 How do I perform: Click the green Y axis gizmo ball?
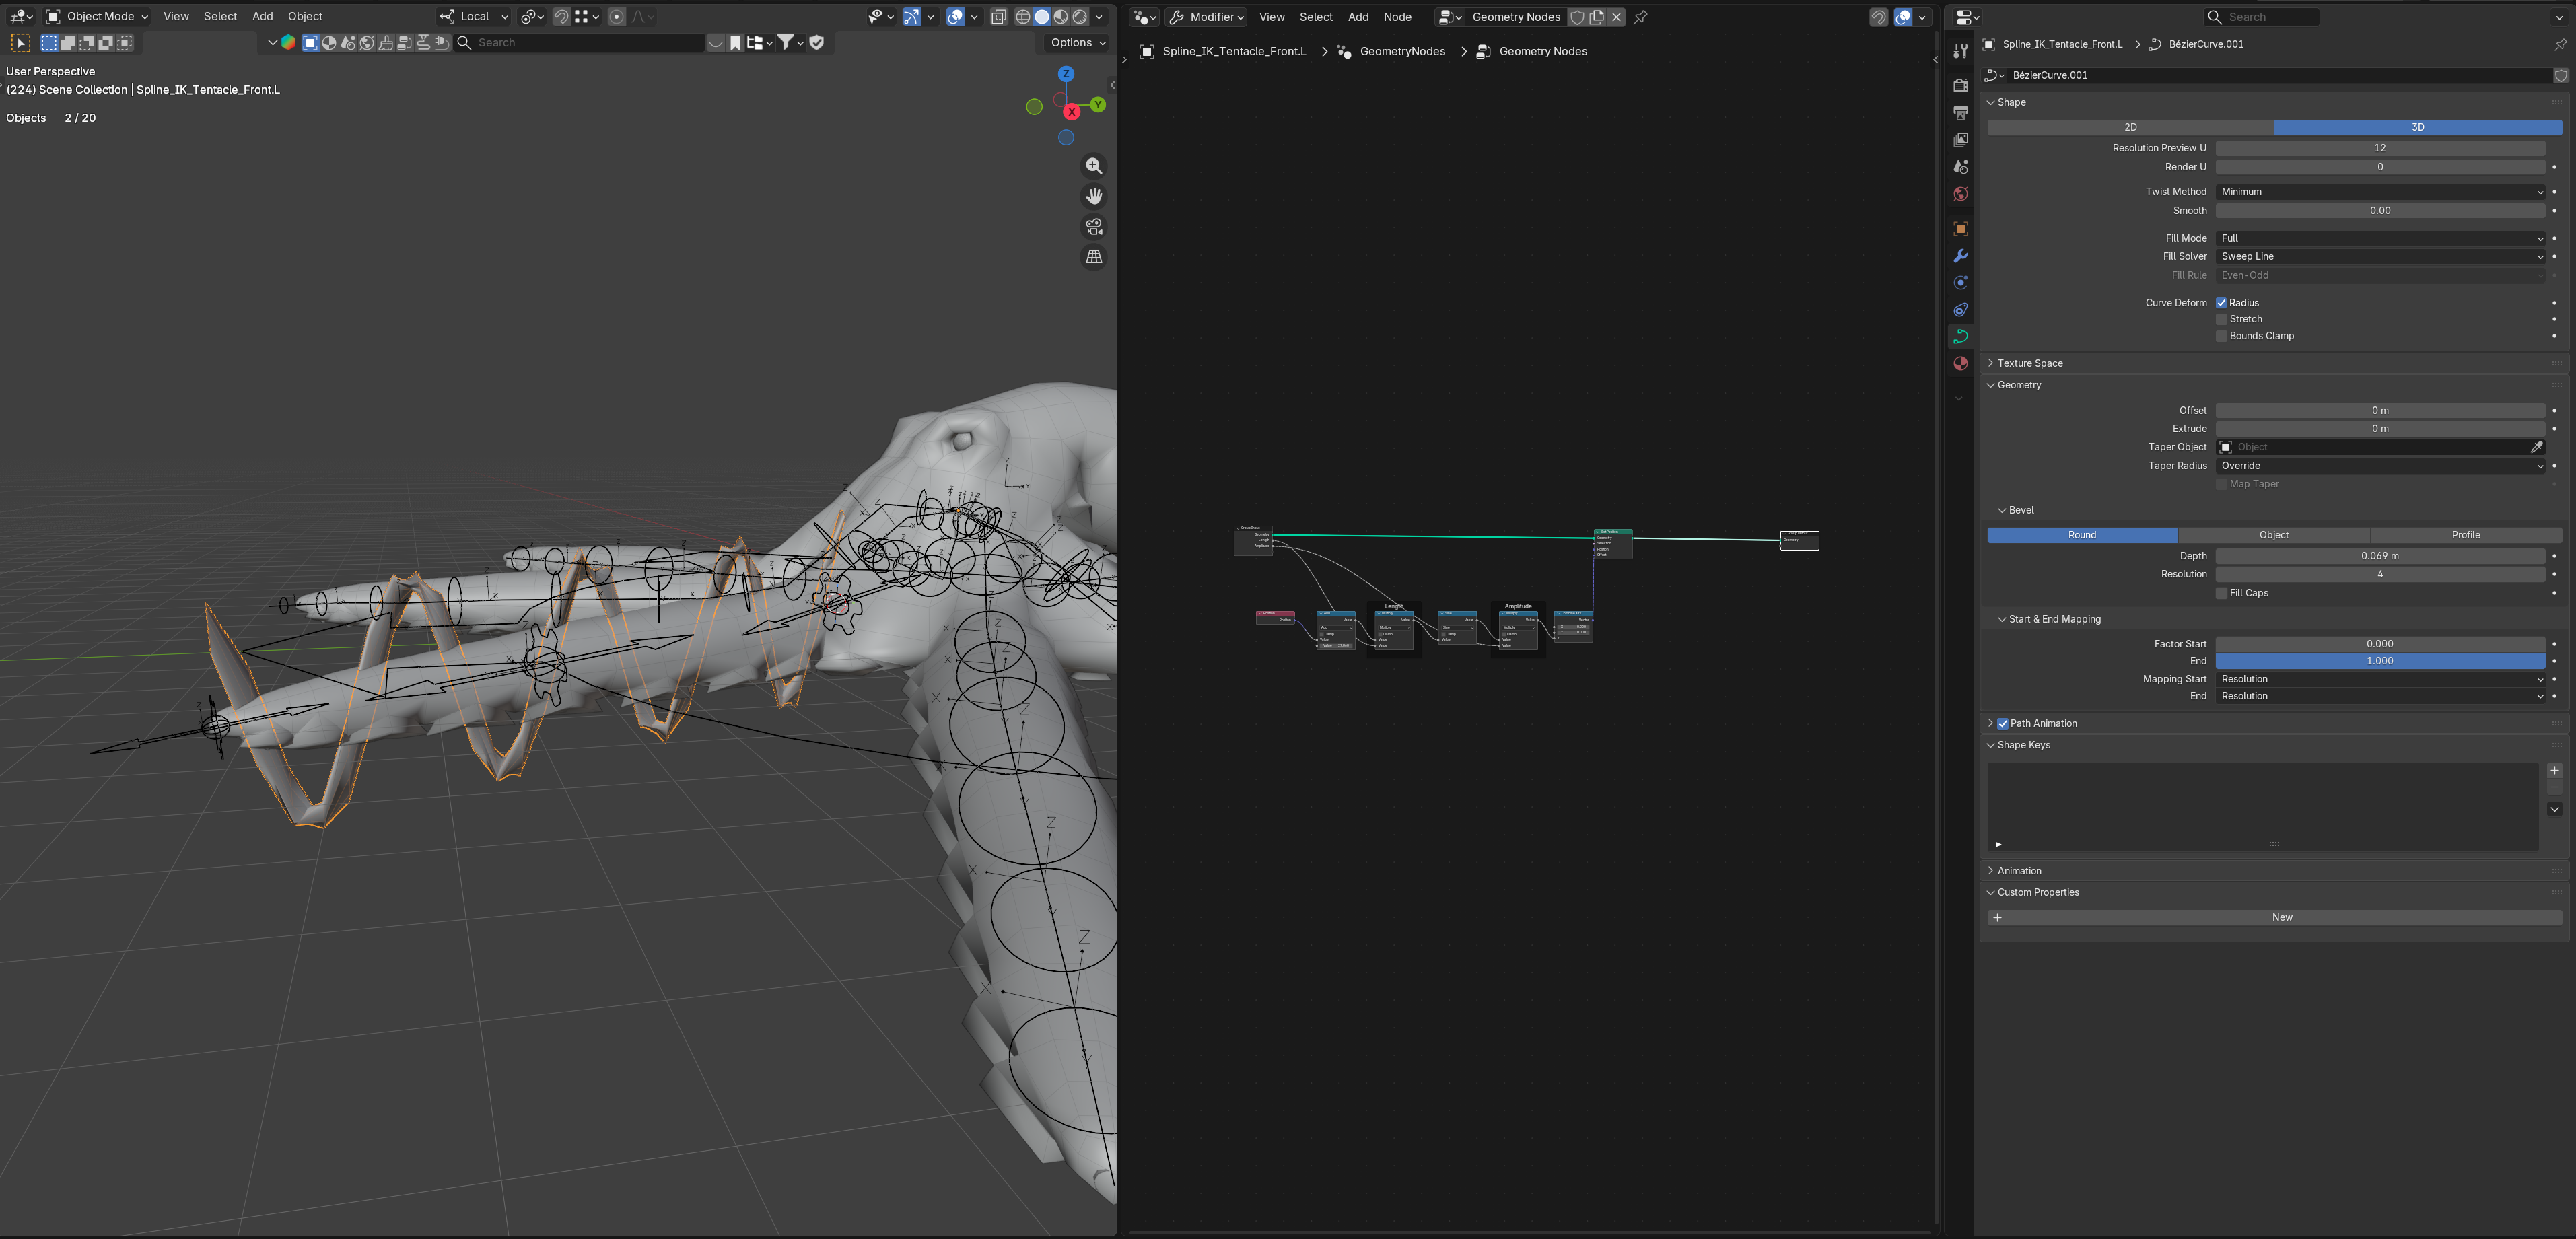(x=1098, y=105)
